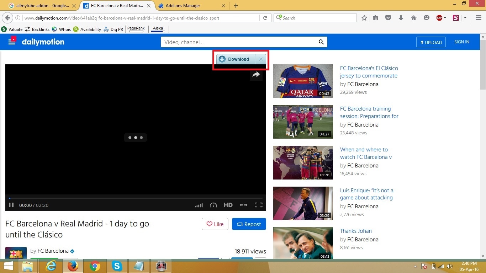486x273 pixels.
Task: Open the Dailymotion hamburger menu
Action: (x=12, y=42)
